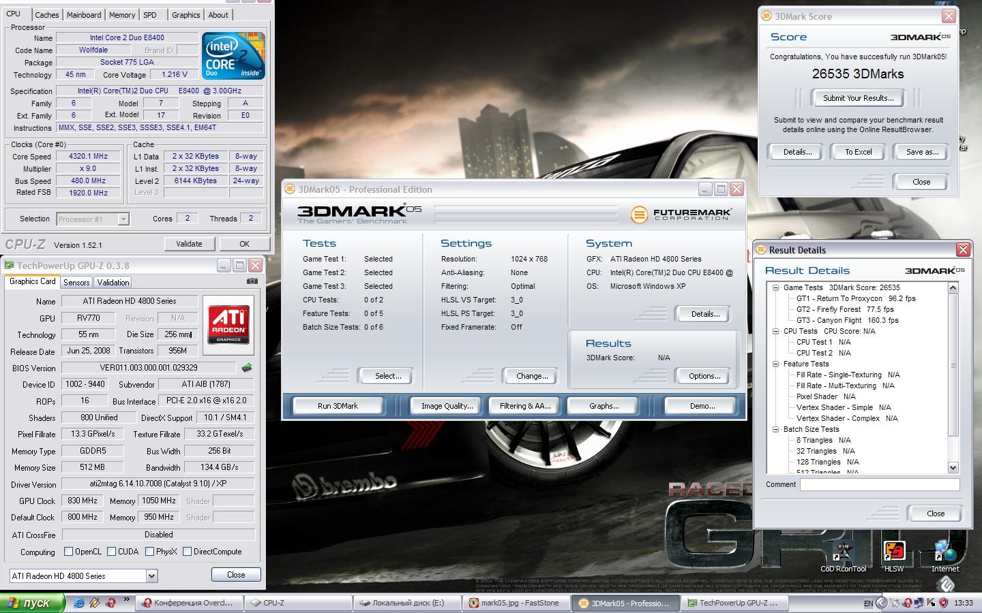Screen dimensions: 982x613
Task: Launch the second Quick Launch shortcut
Action: coord(95,603)
